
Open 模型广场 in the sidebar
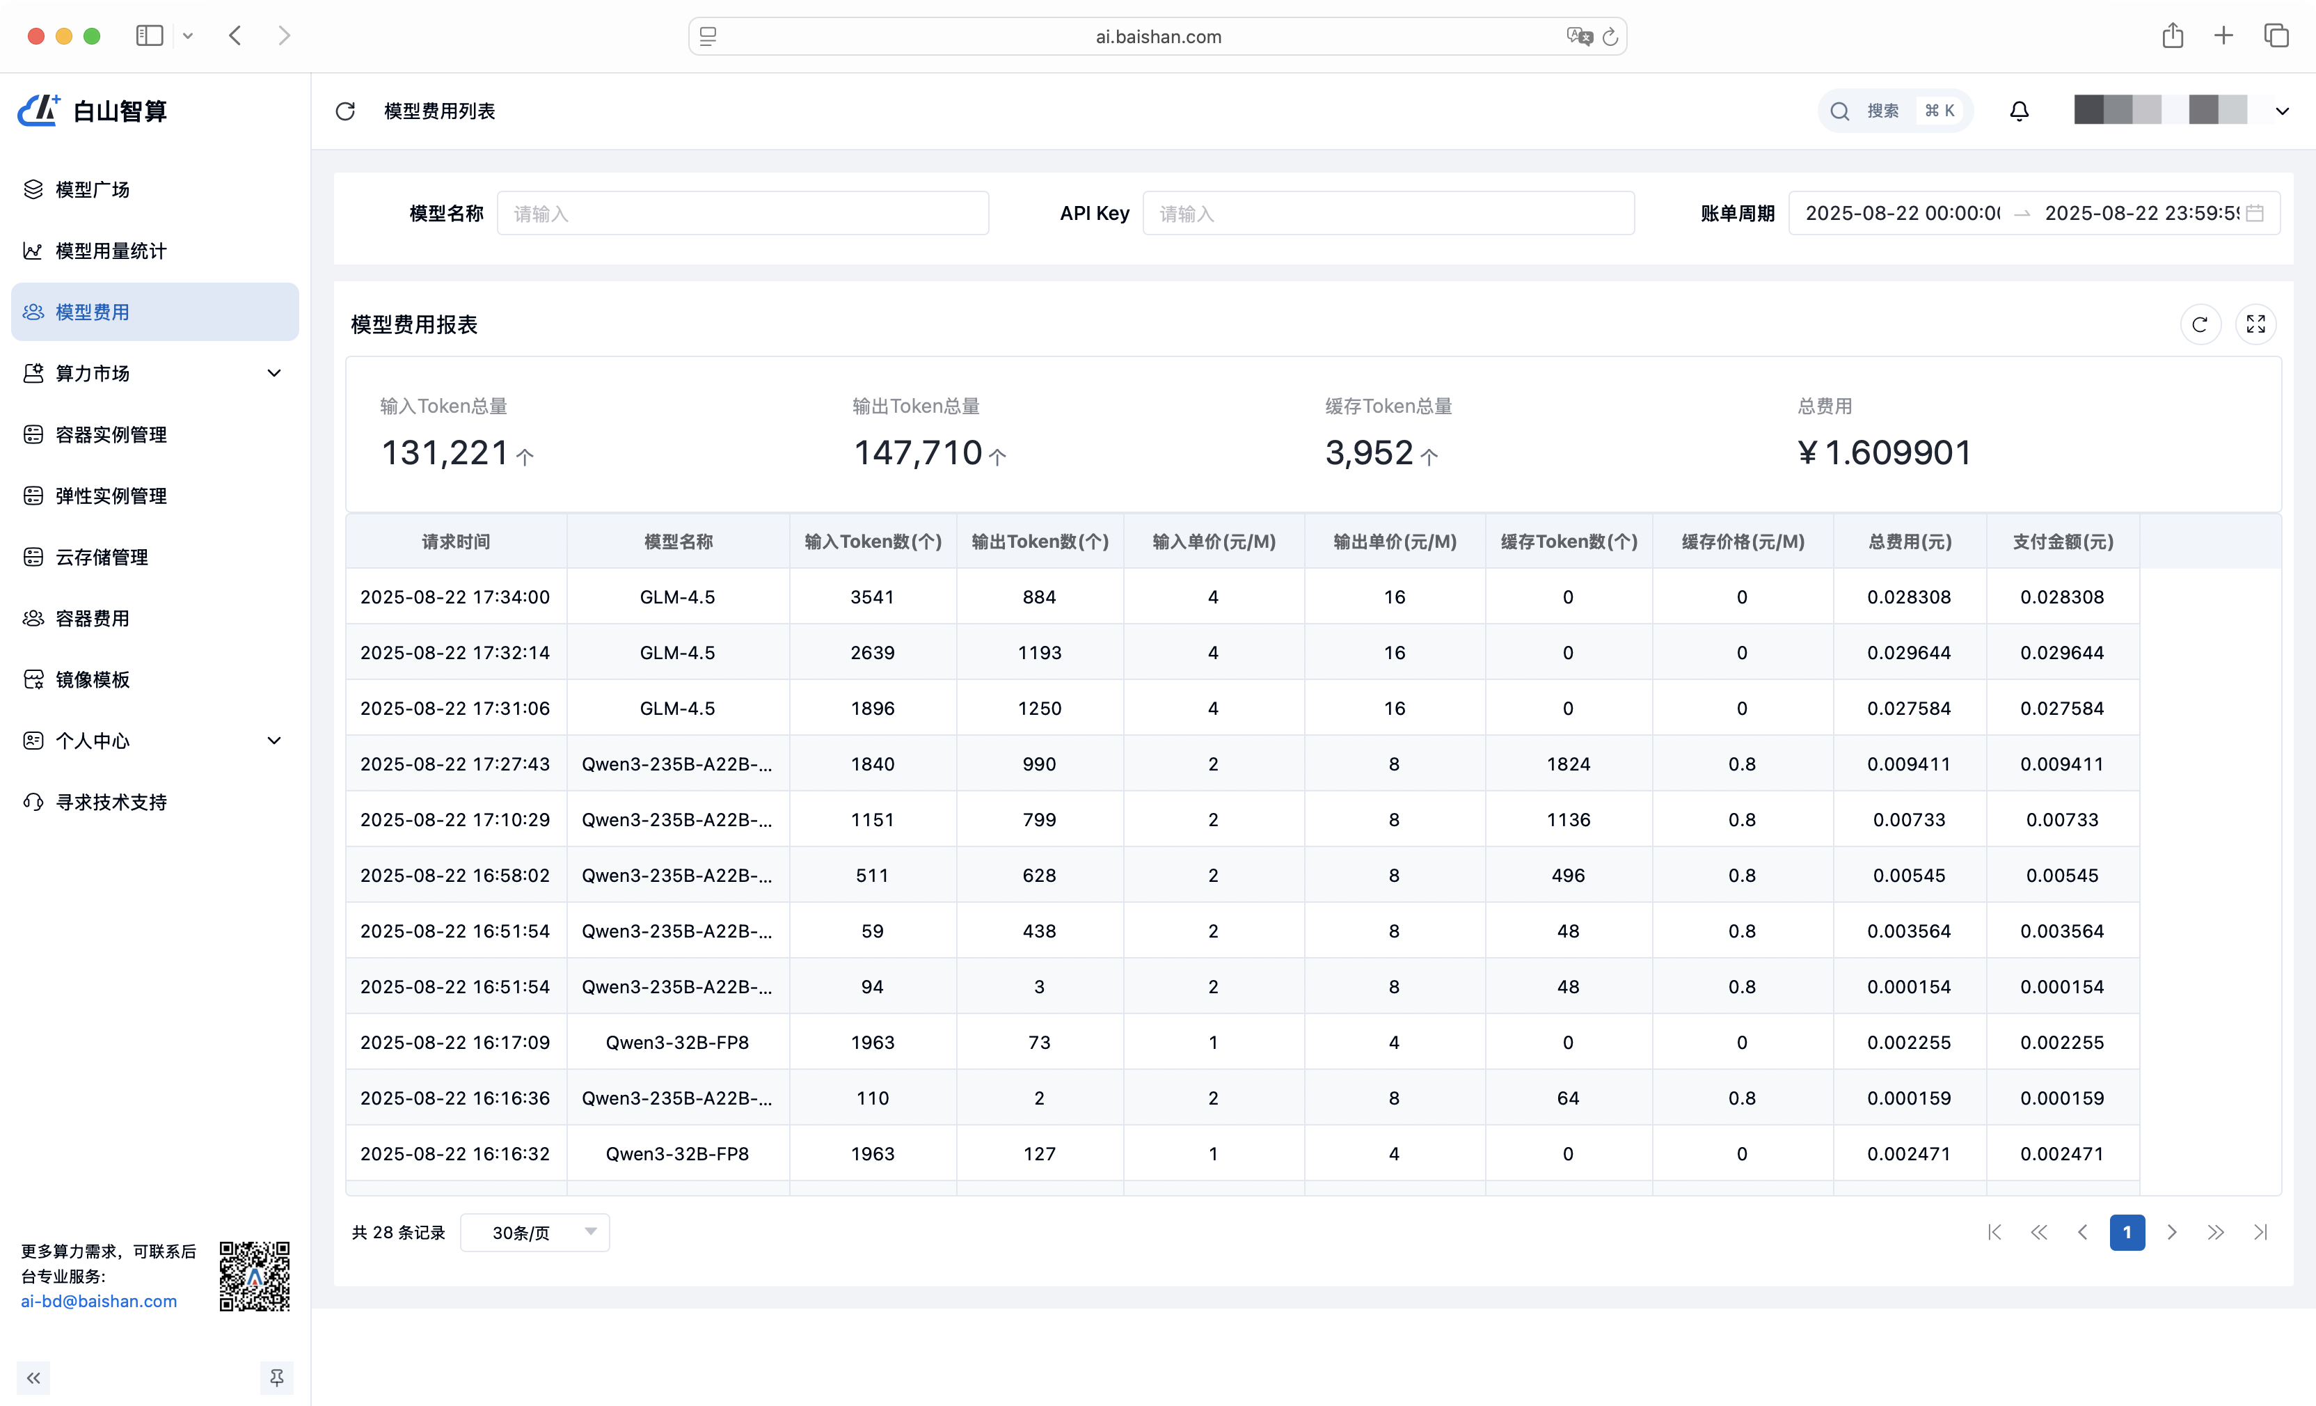coord(92,190)
